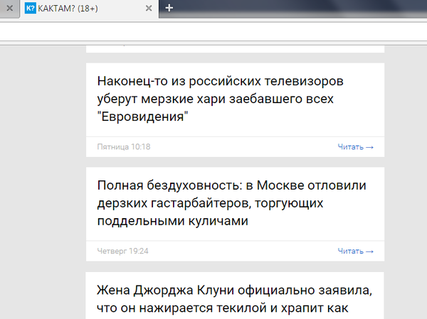Image resolution: width=427 pixels, height=319 pixels.
Task: Open the Джорджа Клуни headline article
Action: pyautogui.click(x=234, y=299)
